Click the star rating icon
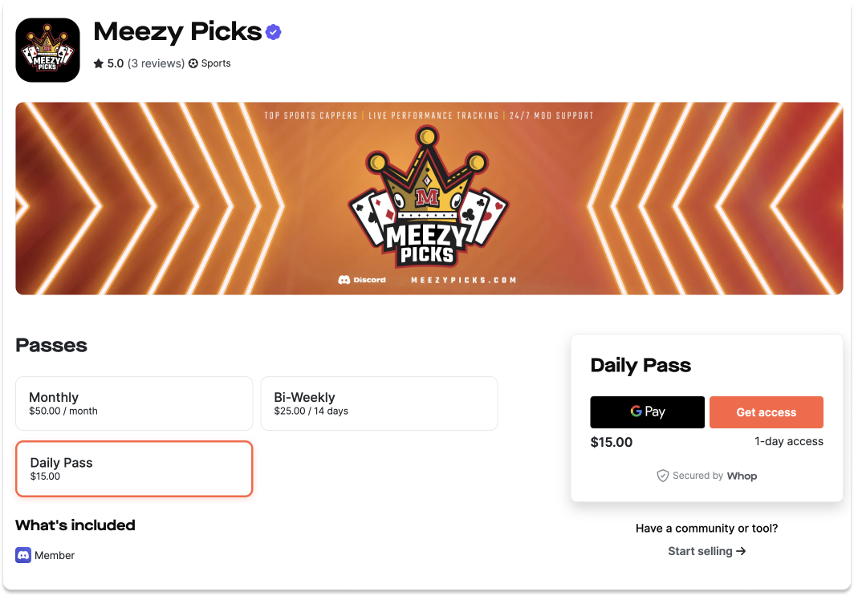Viewport: 854px width, 596px height. [97, 63]
